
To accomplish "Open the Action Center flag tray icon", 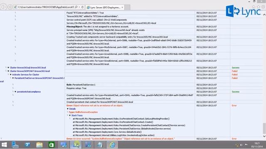I will [x=246, y=145].
